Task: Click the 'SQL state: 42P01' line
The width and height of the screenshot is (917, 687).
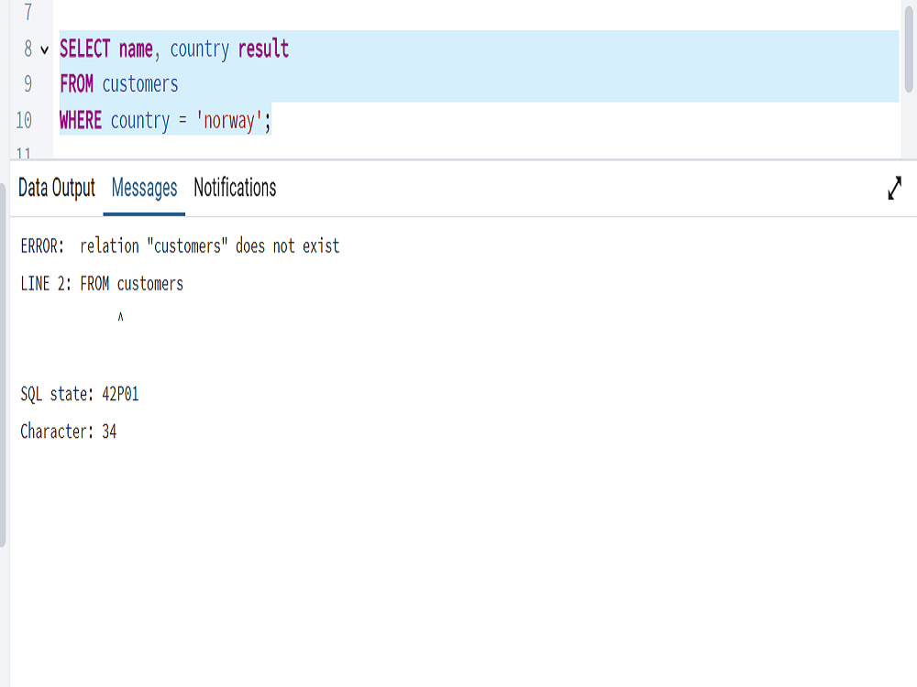Action: tap(80, 394)
